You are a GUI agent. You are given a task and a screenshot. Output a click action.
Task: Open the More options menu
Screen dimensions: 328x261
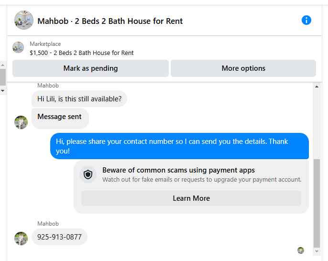(x=243, y=68)
